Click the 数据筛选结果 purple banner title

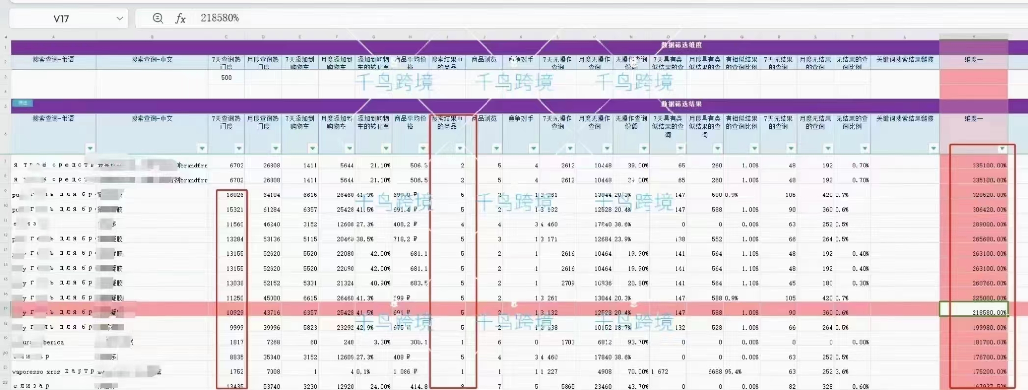tap(681, 104)
